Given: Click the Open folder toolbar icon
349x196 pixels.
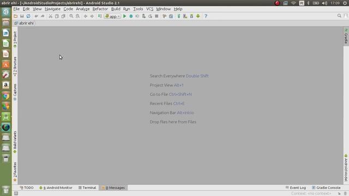Looking at the screenshot, I should (x=15, y=16).
